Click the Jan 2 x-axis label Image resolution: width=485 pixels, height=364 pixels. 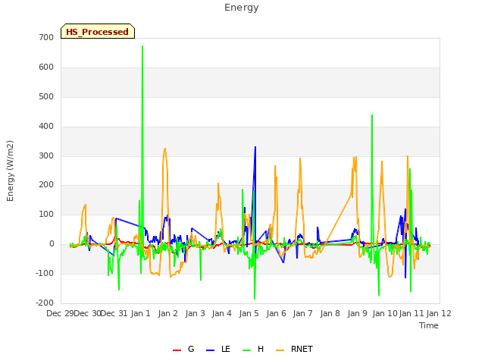[x=167, y=313]
